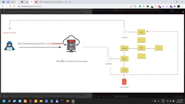
Task: Click the get.php file icon
Action: coord(109,59)
